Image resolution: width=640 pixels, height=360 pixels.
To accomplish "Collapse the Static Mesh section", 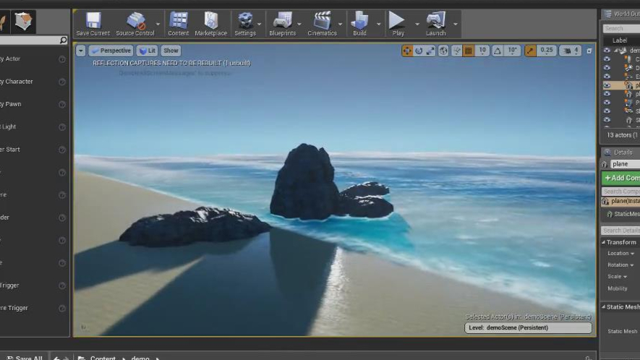I will pyautogui.click(x=603, y=307).
